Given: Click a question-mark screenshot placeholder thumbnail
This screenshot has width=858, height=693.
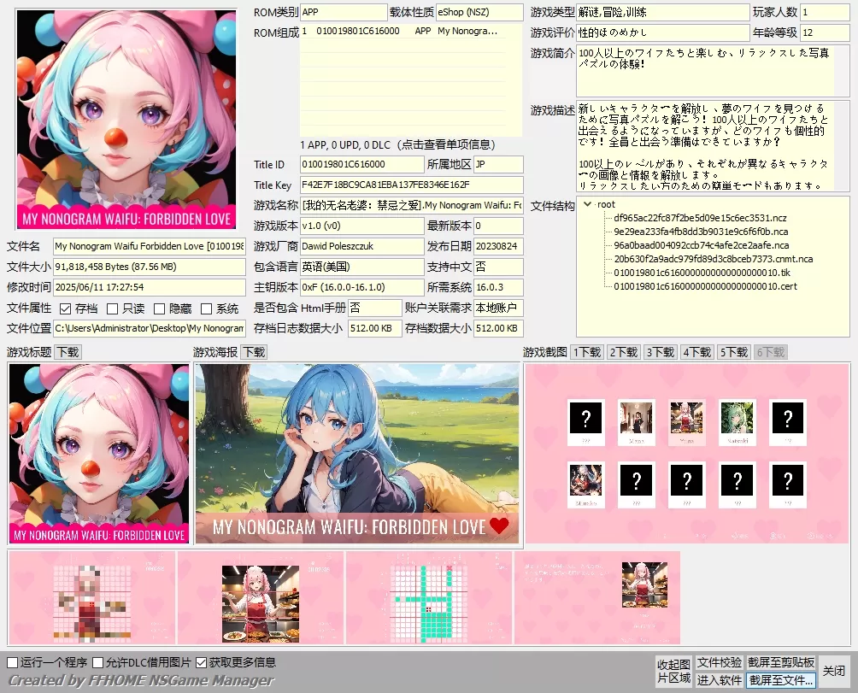Looking at the screenshot, I should point(585,419).
